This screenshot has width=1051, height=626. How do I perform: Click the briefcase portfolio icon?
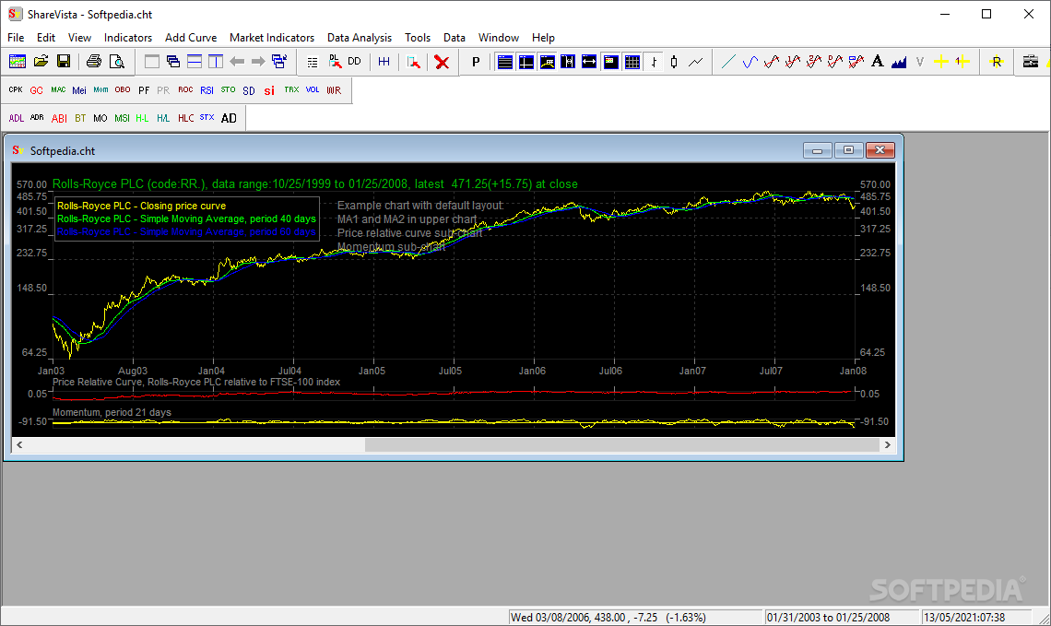(1030, 63)
